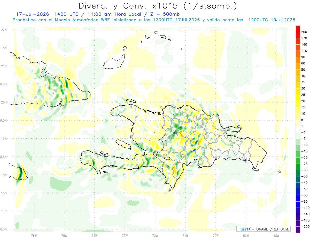Click the dark purple colorbar segment below -200

pyautogui.click(x=298, y=229)
